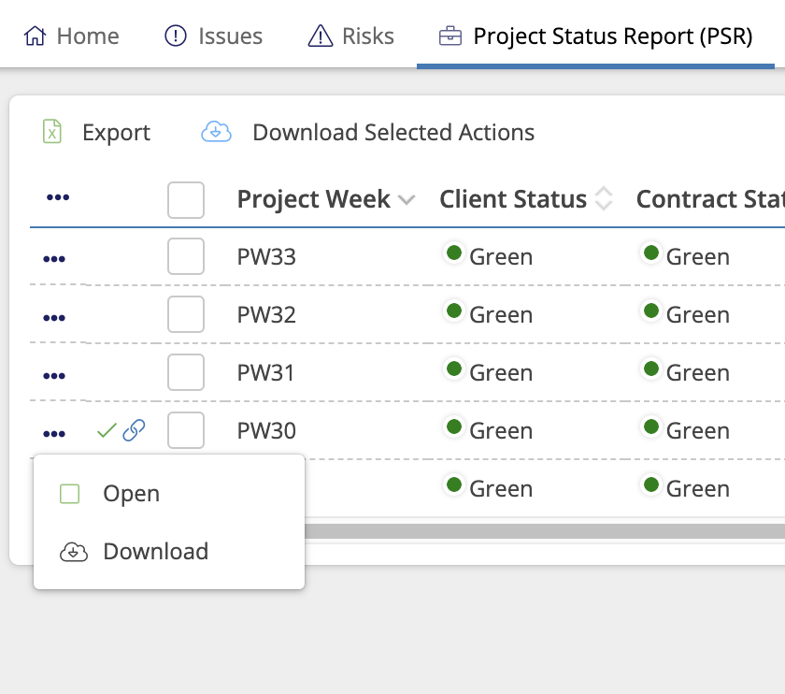
Task: Open the three-dot menu for PW31
Action: point(54,375)
